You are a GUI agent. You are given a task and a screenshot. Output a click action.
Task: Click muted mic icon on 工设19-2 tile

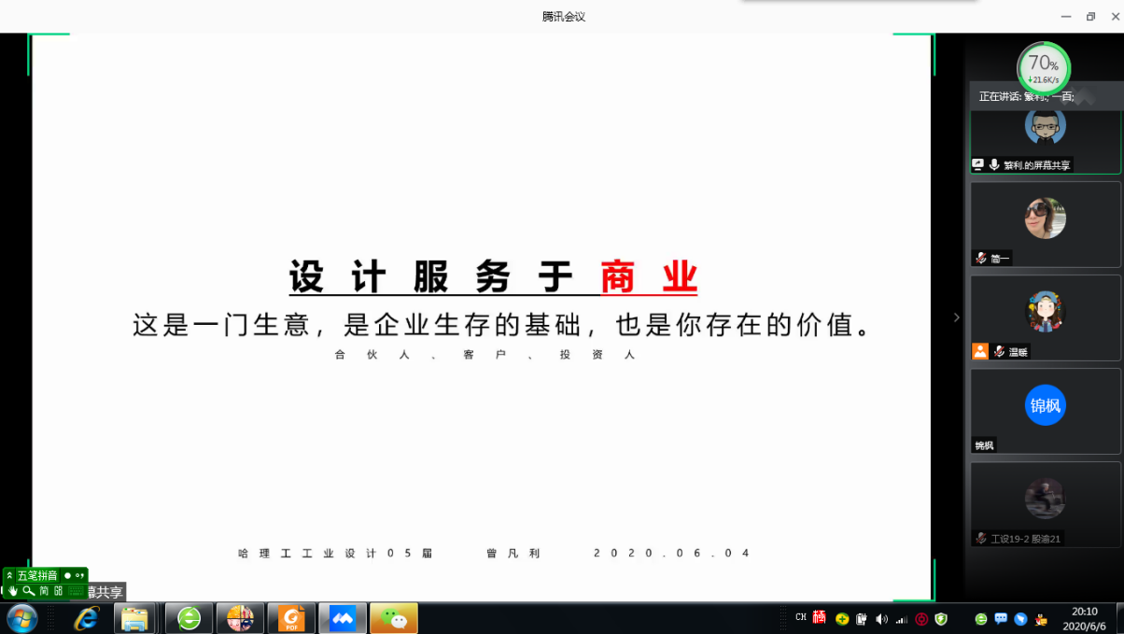click(x=981, y=539)
